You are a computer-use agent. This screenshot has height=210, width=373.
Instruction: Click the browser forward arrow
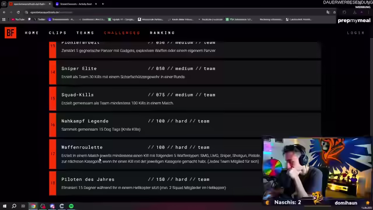pyautogui.click(x=11, y=12)
